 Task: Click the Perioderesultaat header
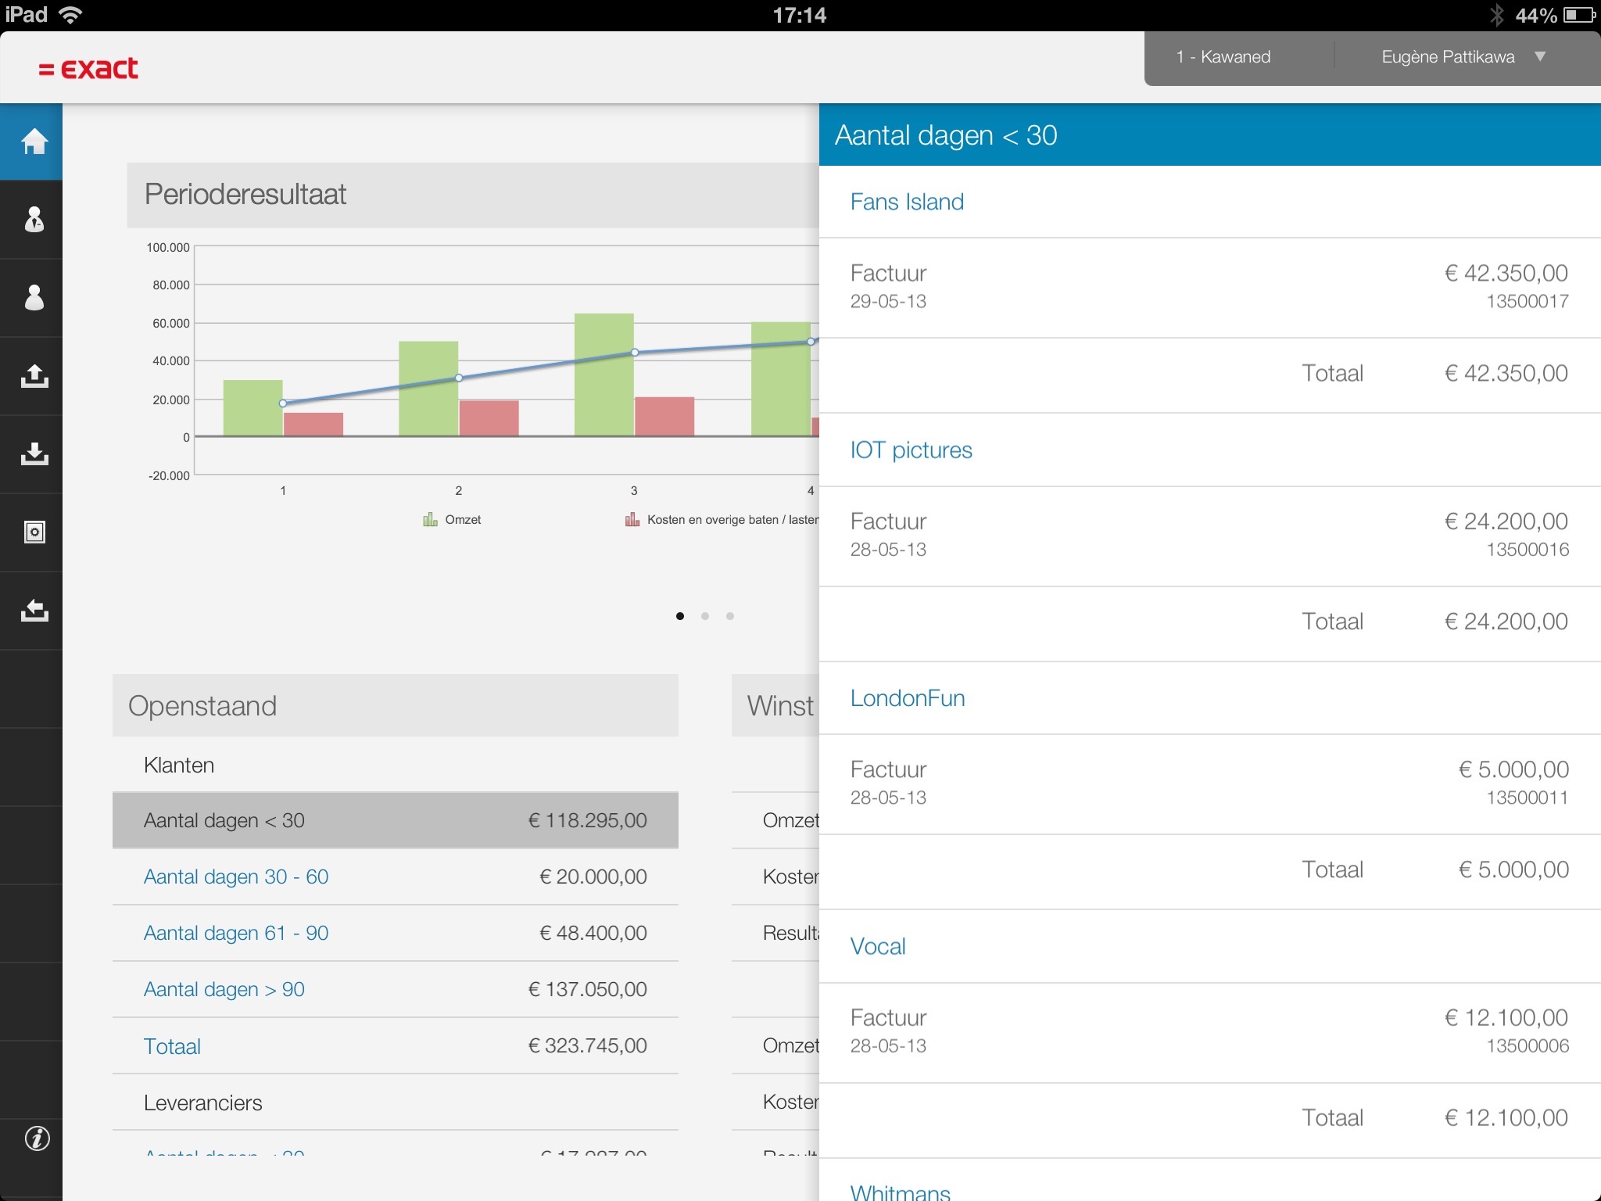click(x=473, y=195)
